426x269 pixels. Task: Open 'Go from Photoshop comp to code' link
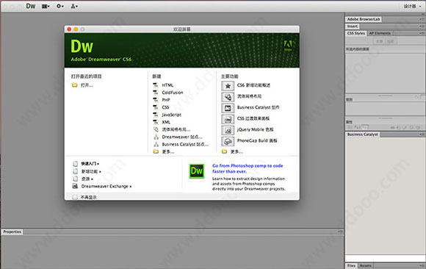(x=248, y=168)
